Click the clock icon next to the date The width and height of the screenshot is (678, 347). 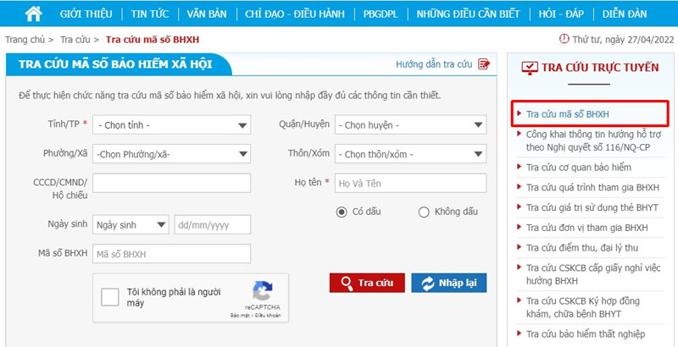(x=564, y=39)
